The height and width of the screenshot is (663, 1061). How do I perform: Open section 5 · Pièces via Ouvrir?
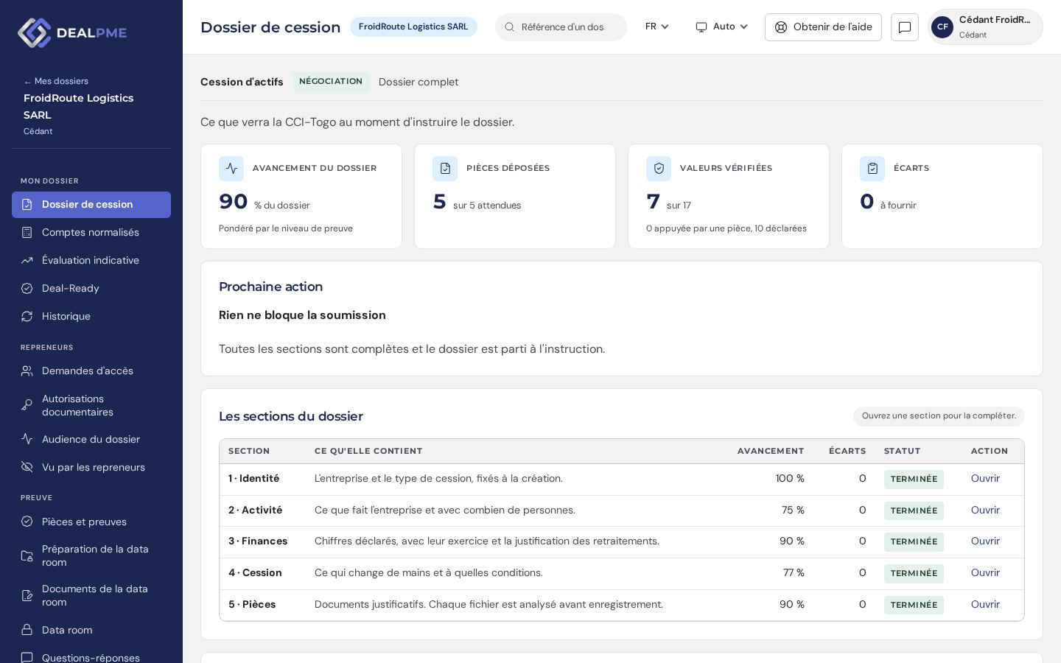point(985,605)
